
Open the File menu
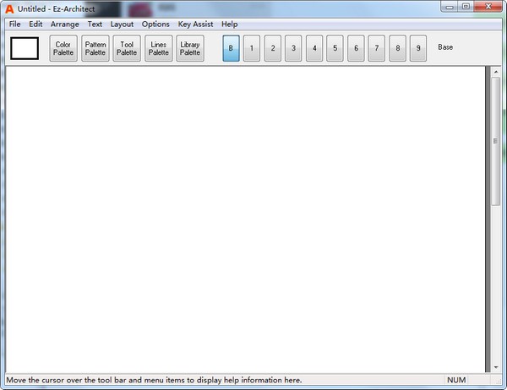[x=15, y=24]
